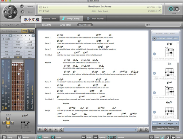This screenshot has width=183, height=139.
Task: Click the fifth interval slider knob
Action: [5, 93]
